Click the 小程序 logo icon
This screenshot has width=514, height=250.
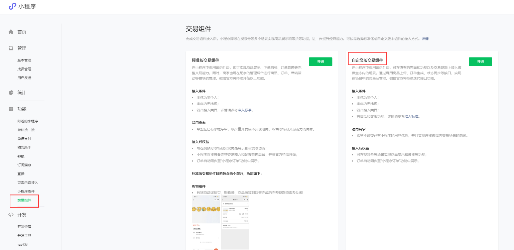click(12, 6)
